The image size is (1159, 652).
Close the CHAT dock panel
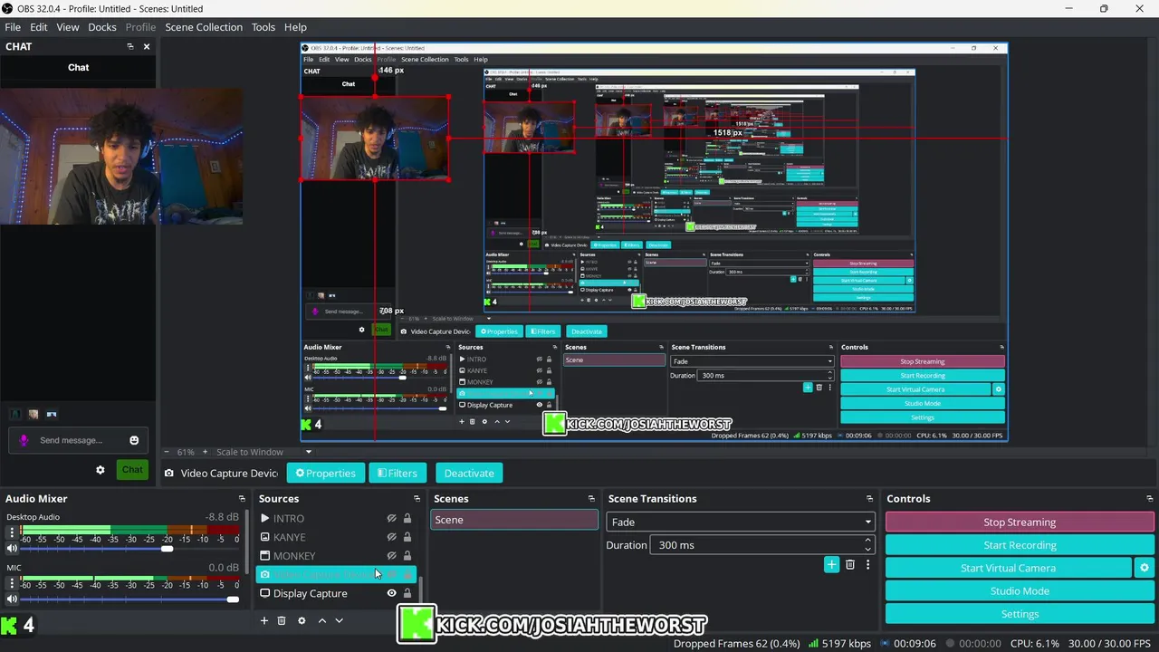[147, 46]
